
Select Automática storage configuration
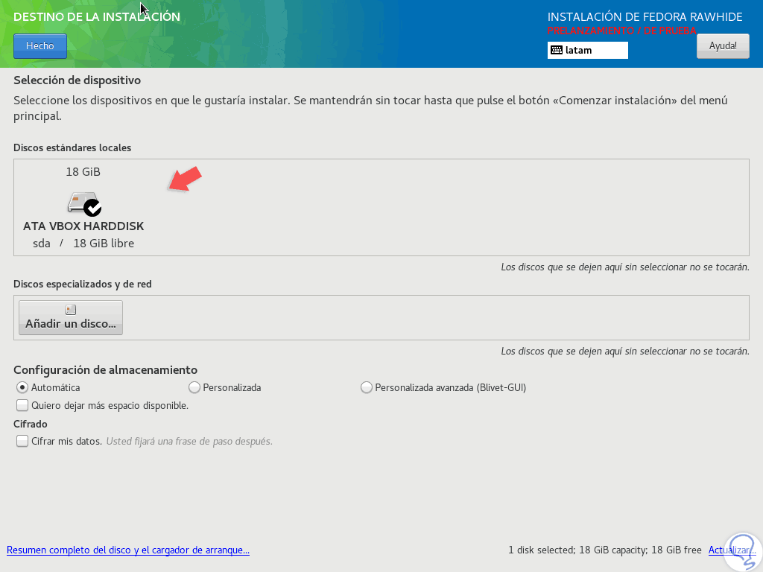tap(48, 387)
